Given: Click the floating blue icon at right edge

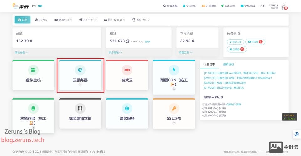Looking at the screenshot, I should [297, 134].
